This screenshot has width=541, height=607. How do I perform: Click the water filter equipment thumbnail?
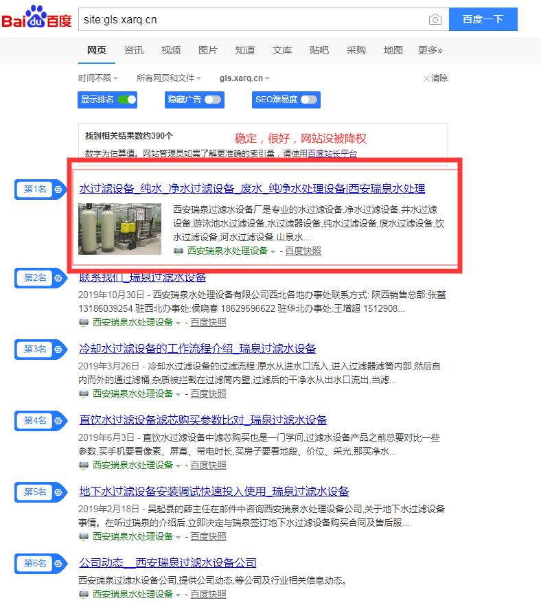tap(119, 229)
